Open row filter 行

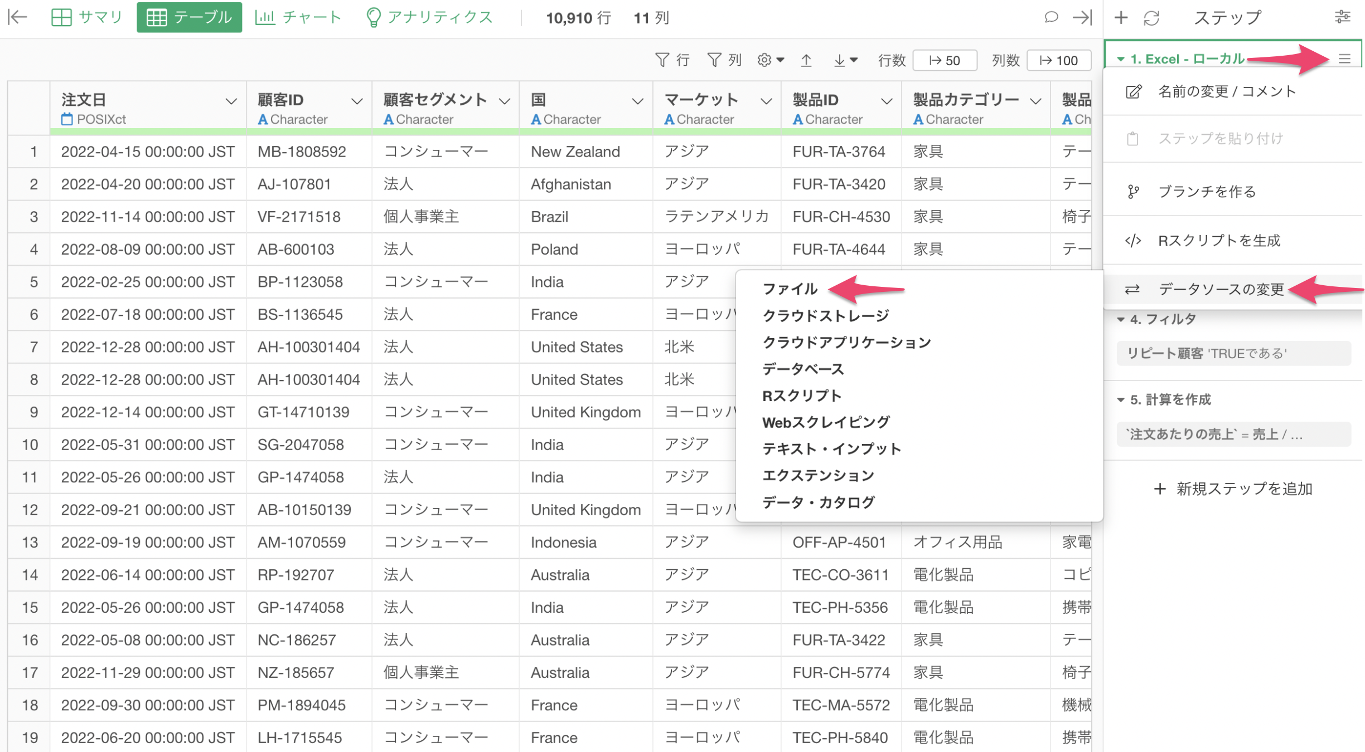pyautogui.click(x=672, y=60)
